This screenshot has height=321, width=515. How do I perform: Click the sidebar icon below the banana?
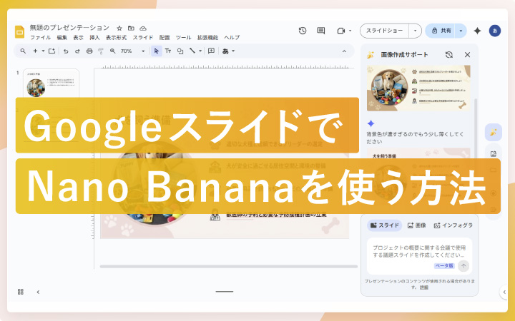point(493,153)
